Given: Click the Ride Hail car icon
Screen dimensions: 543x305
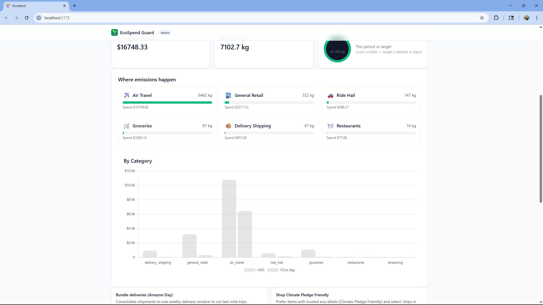Looking at the screenshot, I should coord(330,95).
